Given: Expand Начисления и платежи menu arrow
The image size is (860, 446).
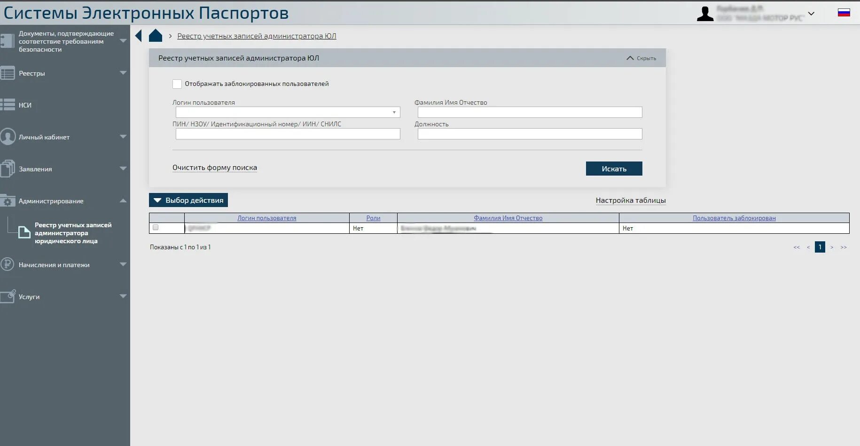Looking at the screenshot, I should pyautogui.click(x=123, y=264).
